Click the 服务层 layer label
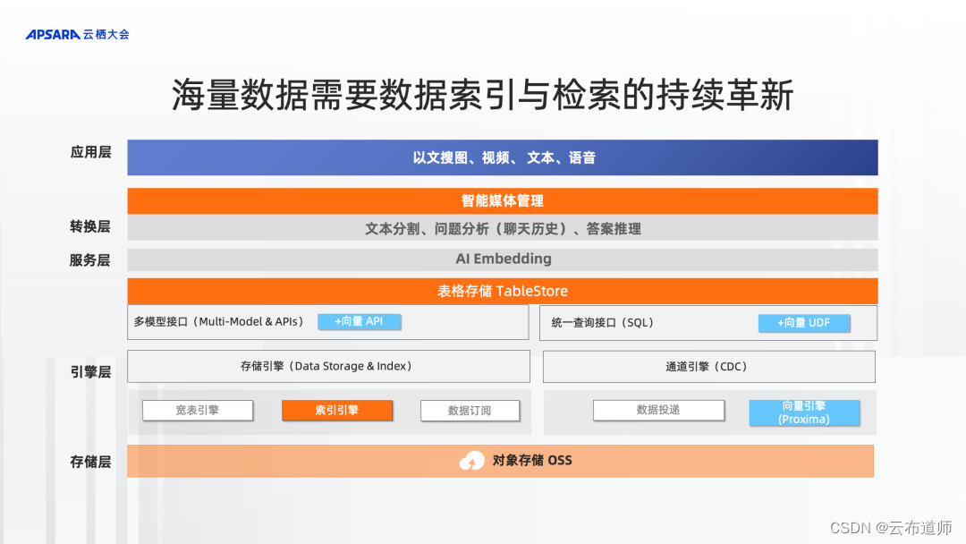966x544 pixels. (x=90, y=260)
